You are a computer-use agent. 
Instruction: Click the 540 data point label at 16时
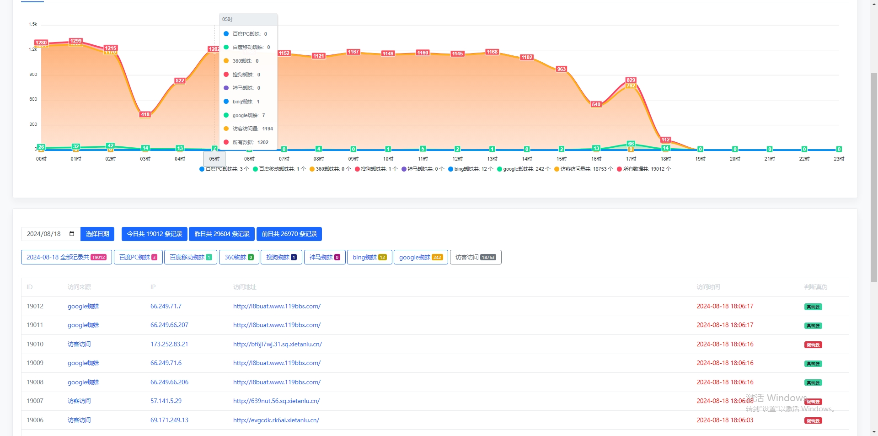[596, 104]
